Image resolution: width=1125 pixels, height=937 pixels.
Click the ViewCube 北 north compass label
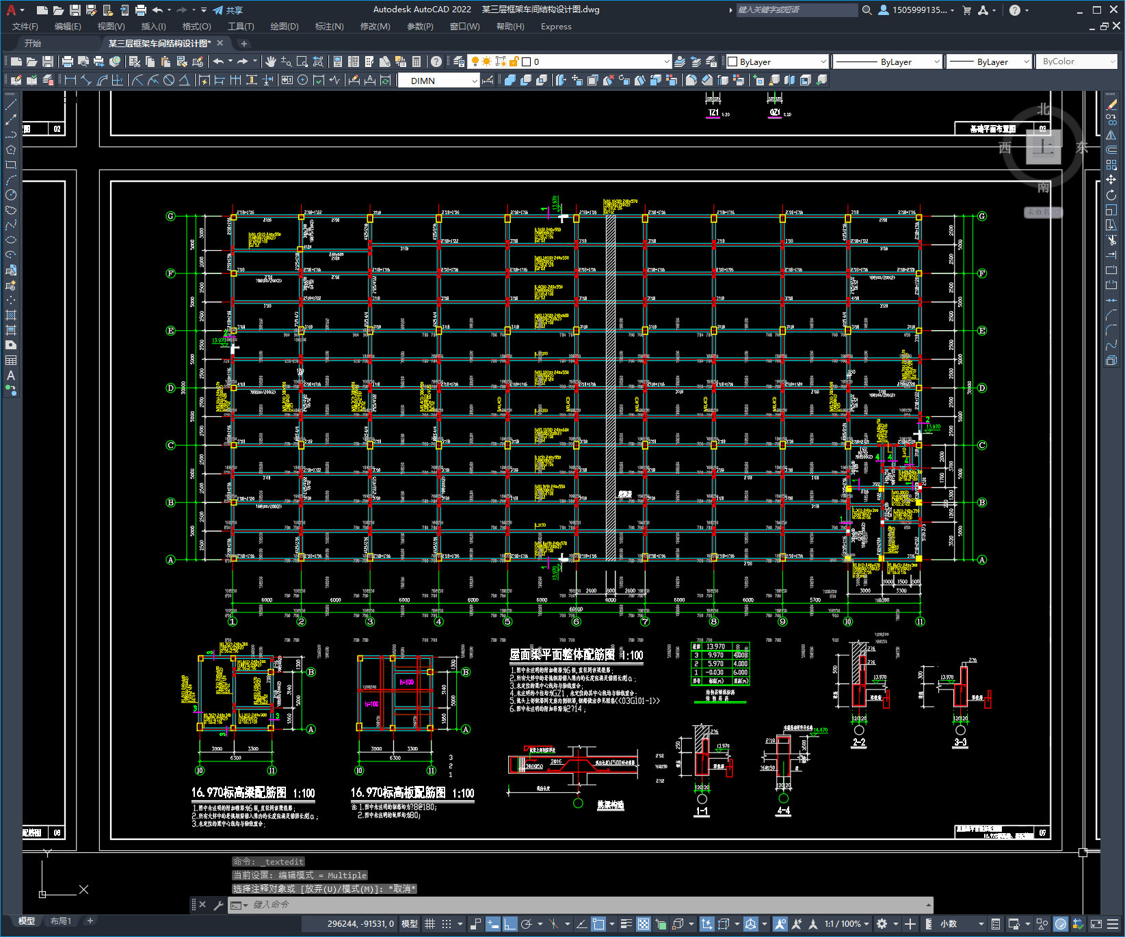tap(1043, 109)
